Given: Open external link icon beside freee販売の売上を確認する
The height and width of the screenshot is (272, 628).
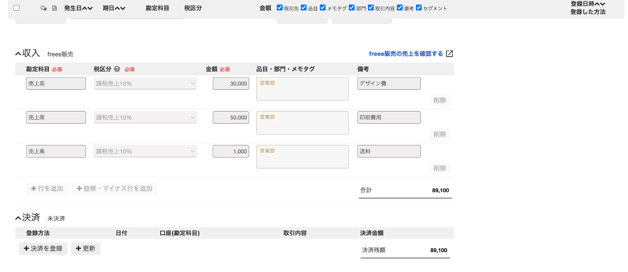Looking at the screenshot, I should pyautogui.click(x=449, y=54).
